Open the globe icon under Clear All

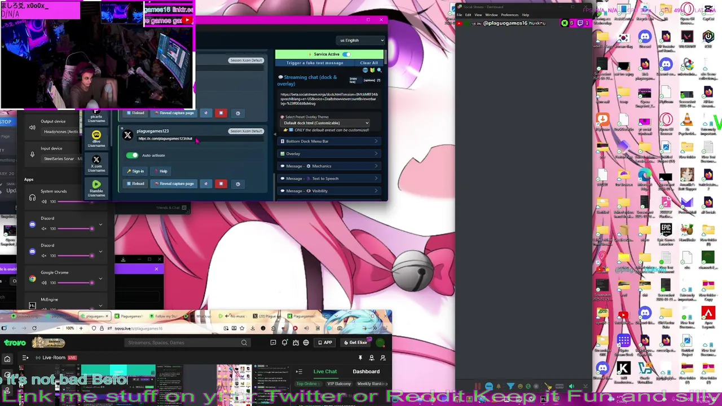click(365, 70)
